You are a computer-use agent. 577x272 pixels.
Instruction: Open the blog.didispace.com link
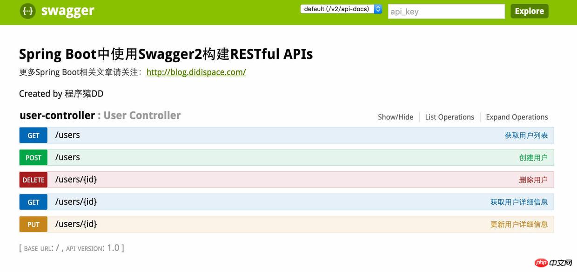pyautogui.click(x=196, y=72)
